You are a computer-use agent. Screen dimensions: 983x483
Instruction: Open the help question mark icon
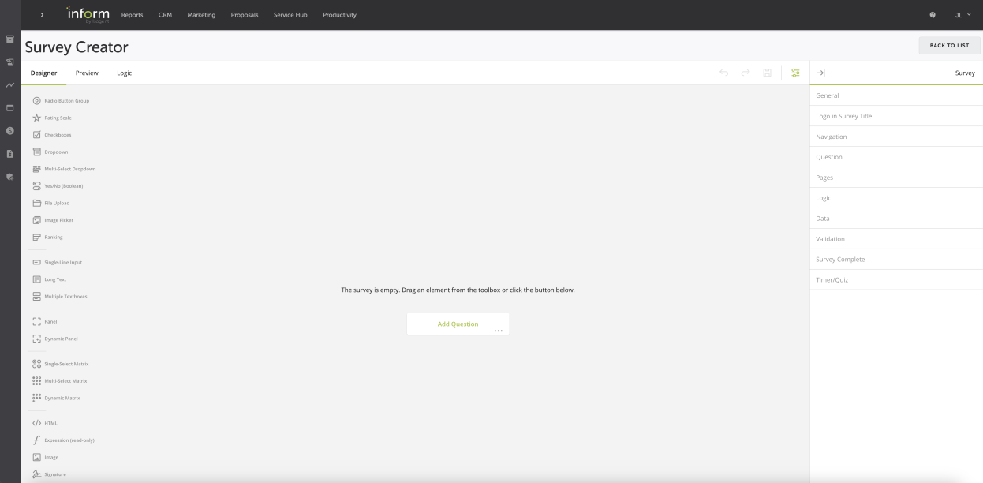pos(933,15)
